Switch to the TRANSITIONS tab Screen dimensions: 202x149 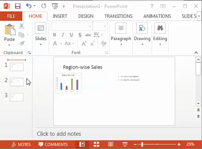(118, 16)
